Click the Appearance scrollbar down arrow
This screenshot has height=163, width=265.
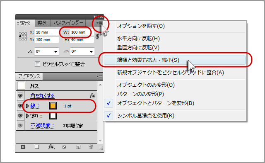(x=100, y=140)
